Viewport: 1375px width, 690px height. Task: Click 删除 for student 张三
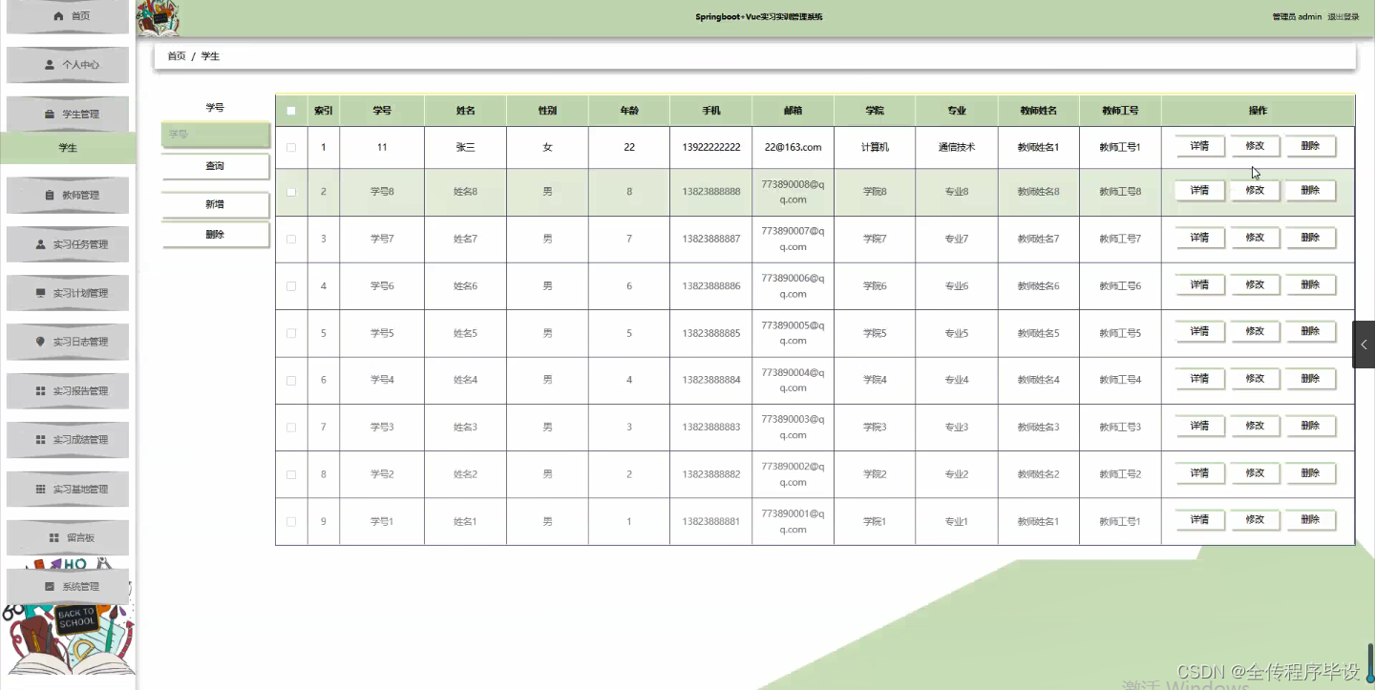click(x=1310, y=147)
